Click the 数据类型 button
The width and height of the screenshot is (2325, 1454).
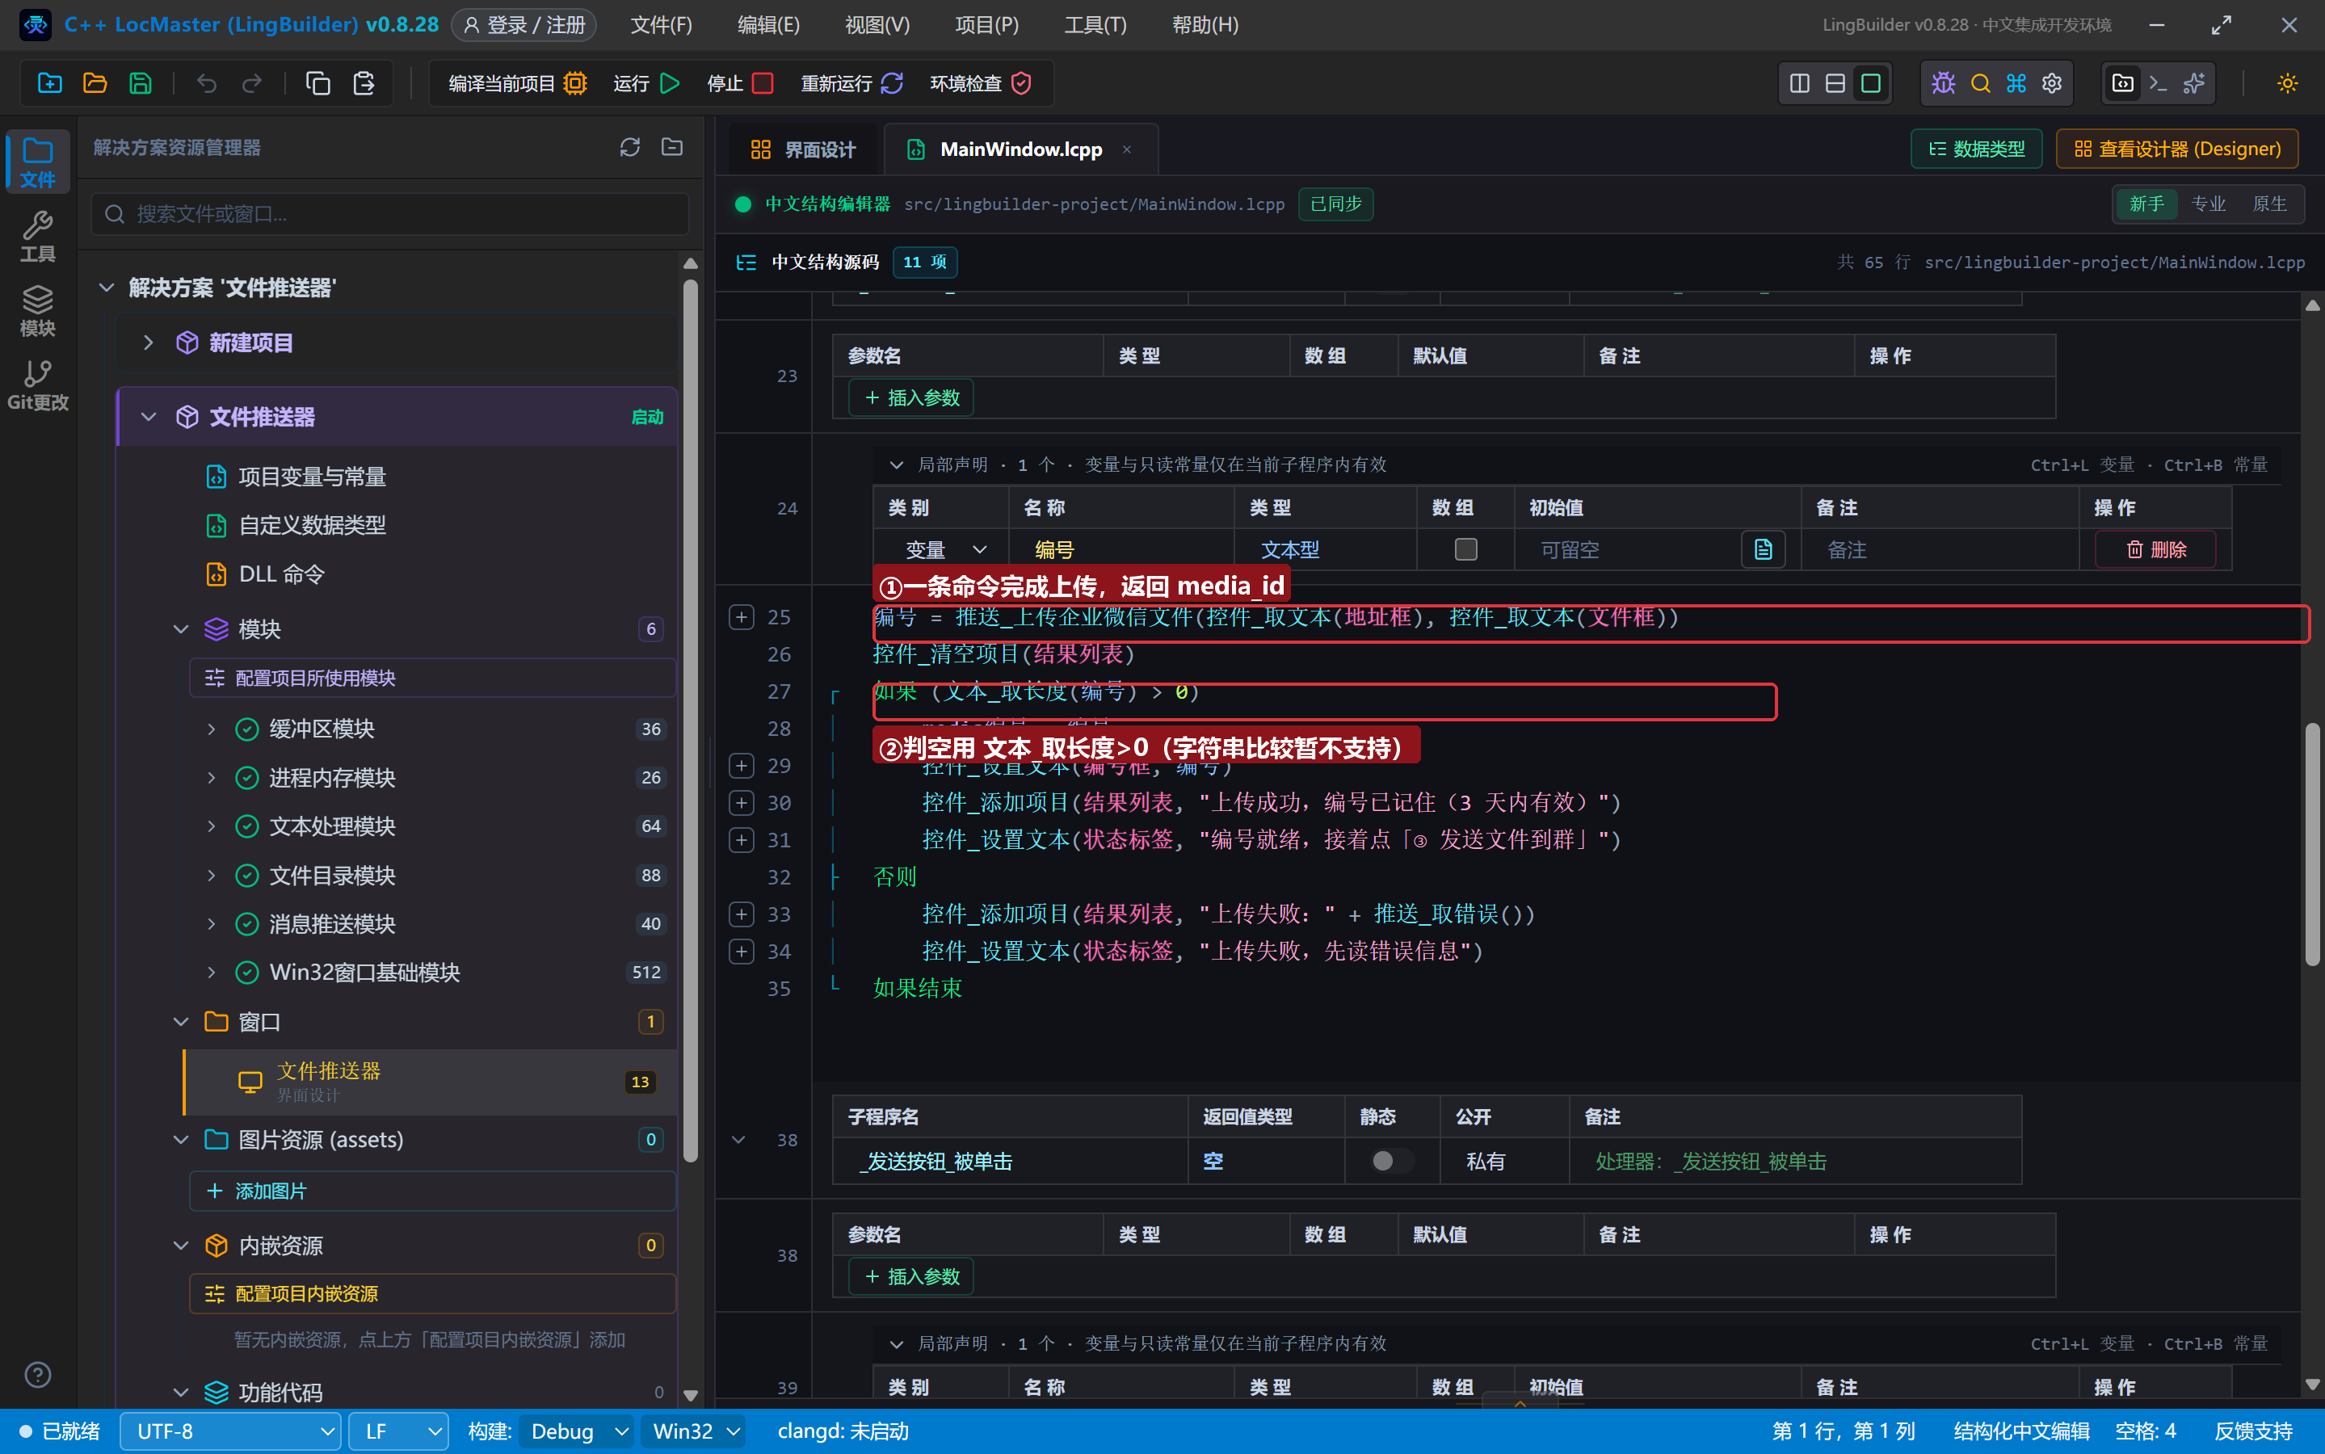click(1976, 149)
